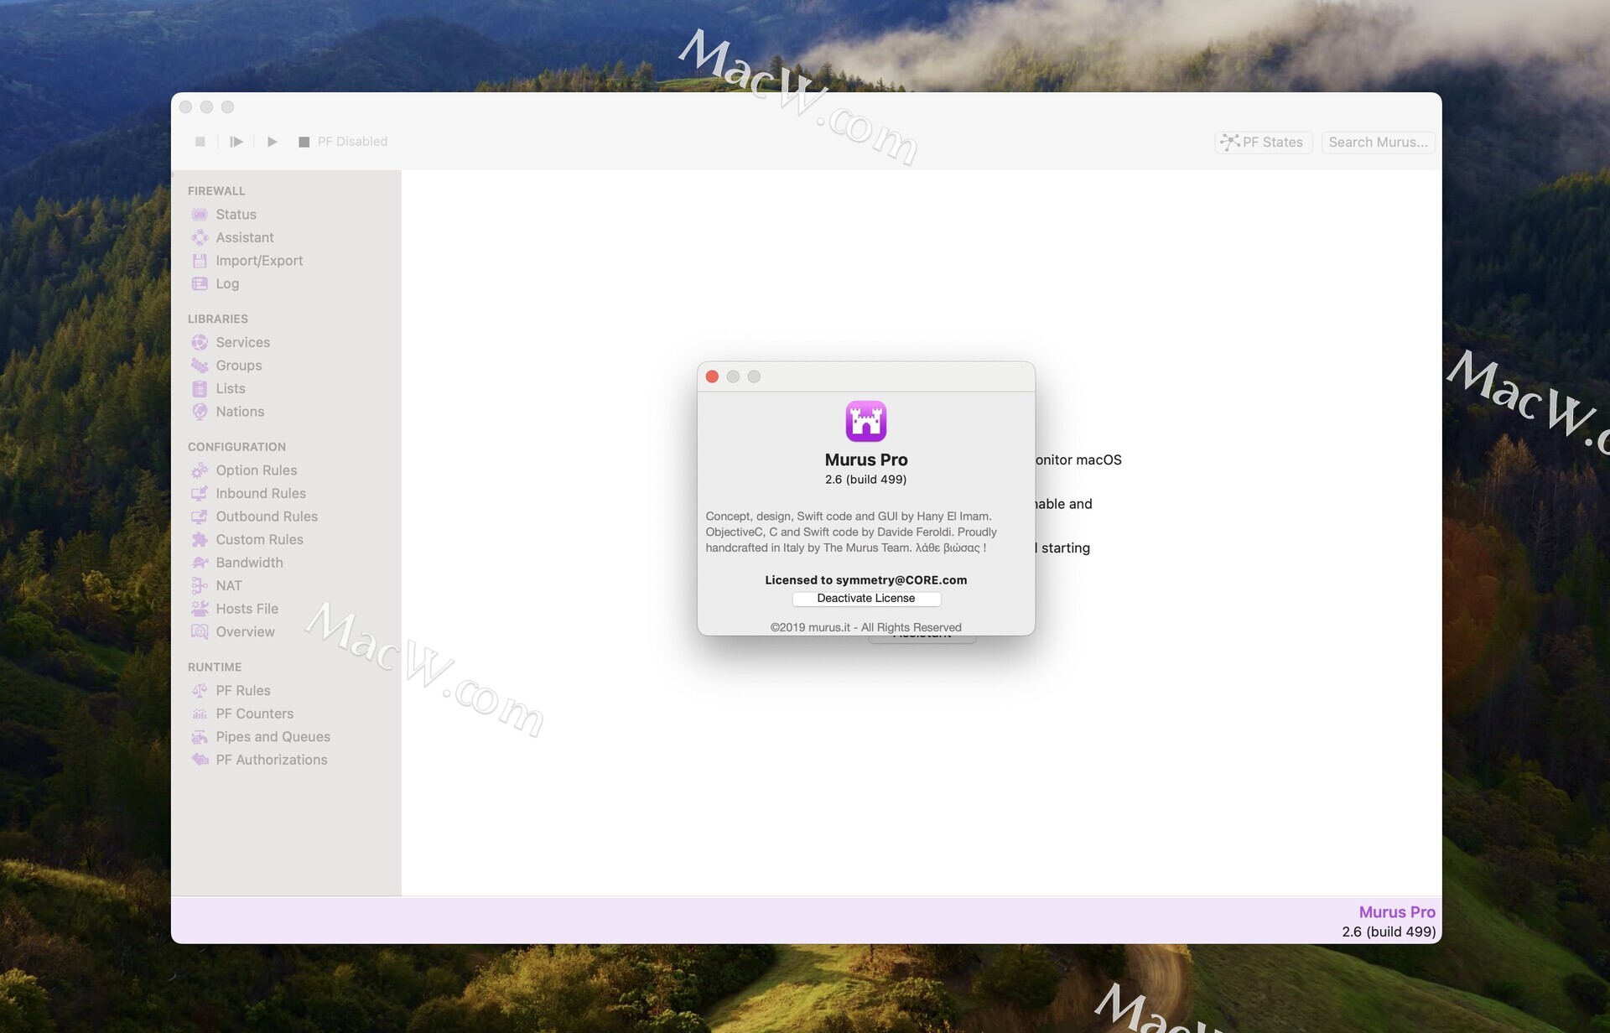Open the Services library icon
1610x1033 pixels.
[200, 342]
